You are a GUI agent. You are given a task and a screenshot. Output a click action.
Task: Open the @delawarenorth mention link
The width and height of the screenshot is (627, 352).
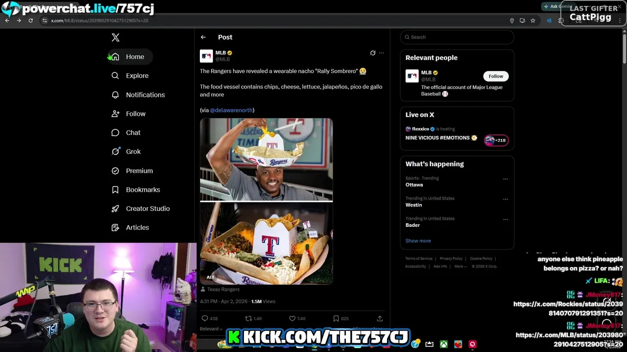[x=231, y=110]
